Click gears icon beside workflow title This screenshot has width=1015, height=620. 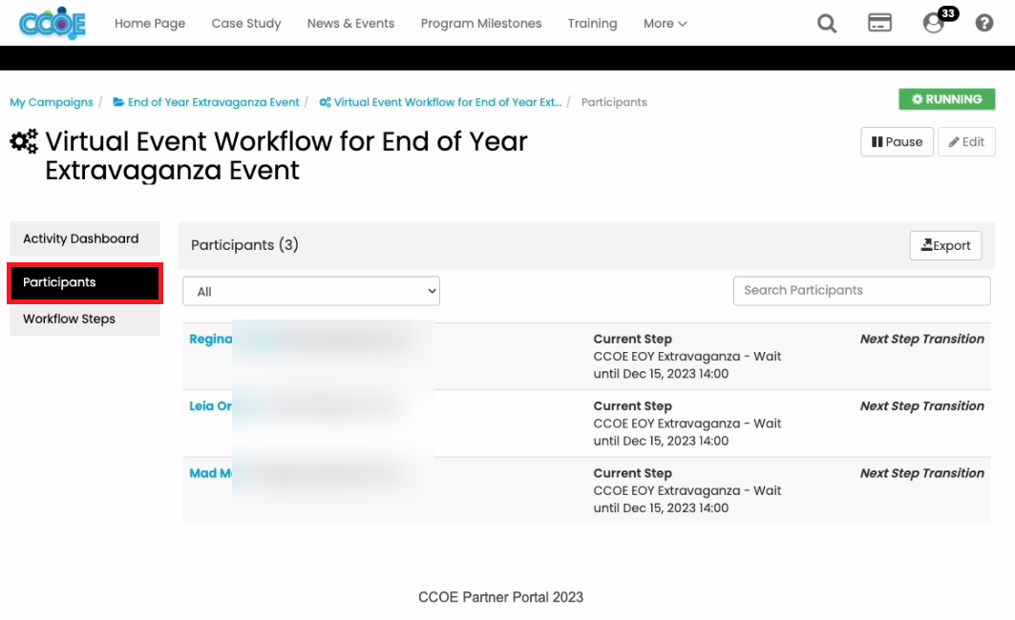(x=24, y=141)
